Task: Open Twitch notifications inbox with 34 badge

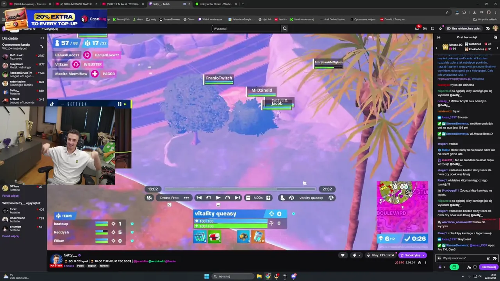Action: point(417,28)
